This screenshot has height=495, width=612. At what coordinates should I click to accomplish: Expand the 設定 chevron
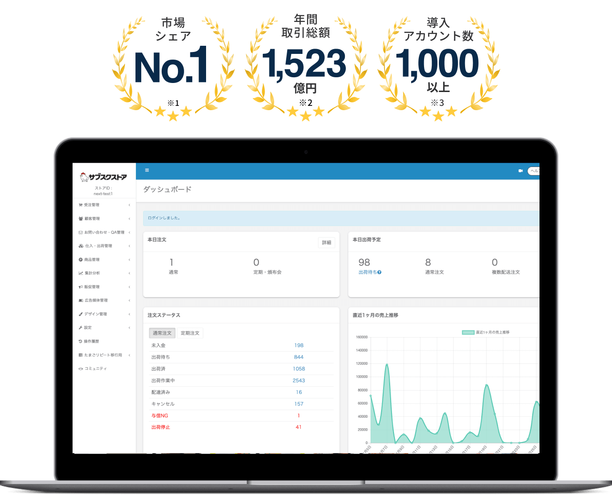tap(129, 328)
